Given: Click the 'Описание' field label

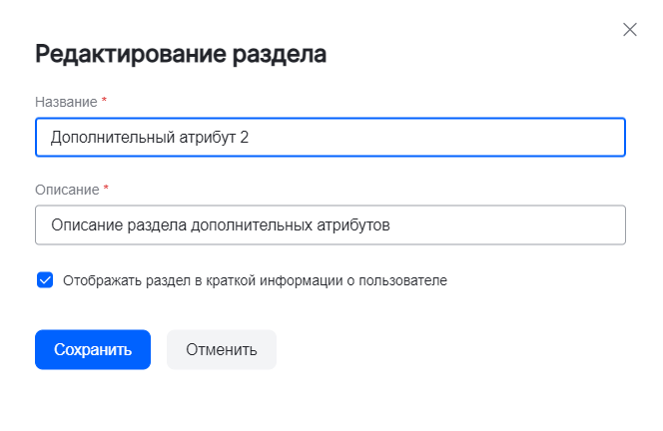Looking at the screenshot, I should 67,189.
